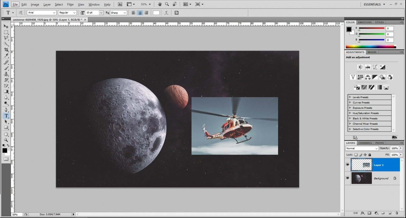Expand the Black & White Presets group
The image size is (406, 218).
350,118
